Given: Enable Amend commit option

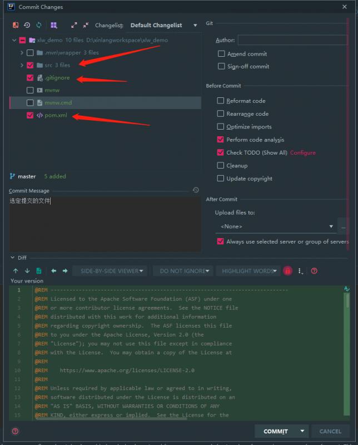Looking at the screenshot, I should coord(221,53).
